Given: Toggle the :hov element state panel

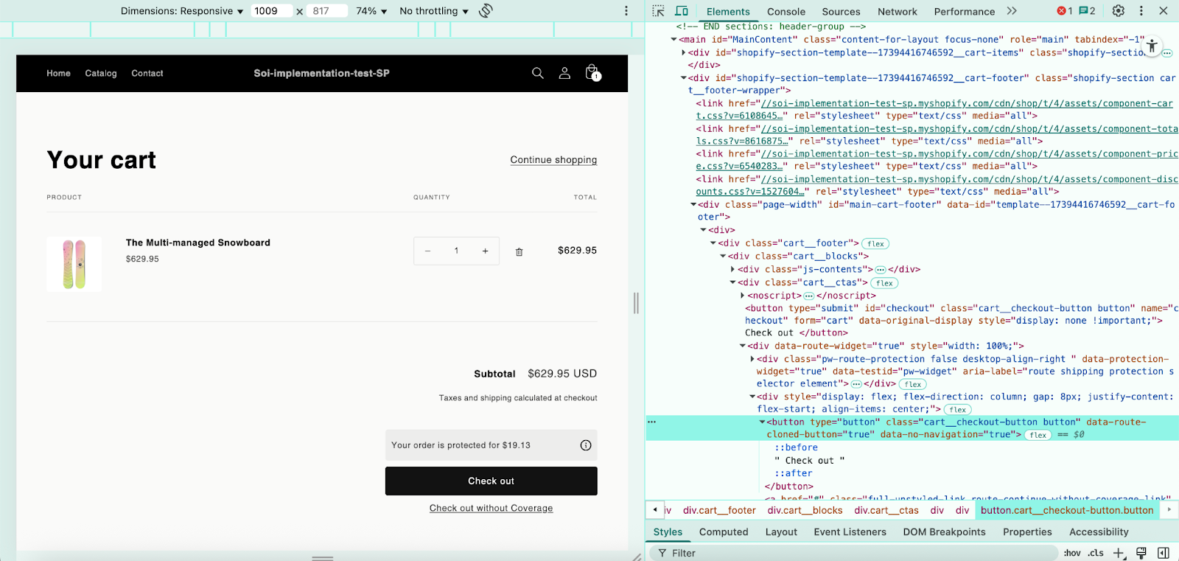Looking at the screenshot, I should [x=1071, y=553].
